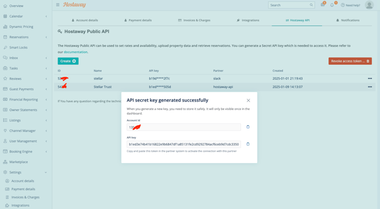Click the Smart Locks key icon
The width and height of the screenshot is (380, 209).
point(5,48)
